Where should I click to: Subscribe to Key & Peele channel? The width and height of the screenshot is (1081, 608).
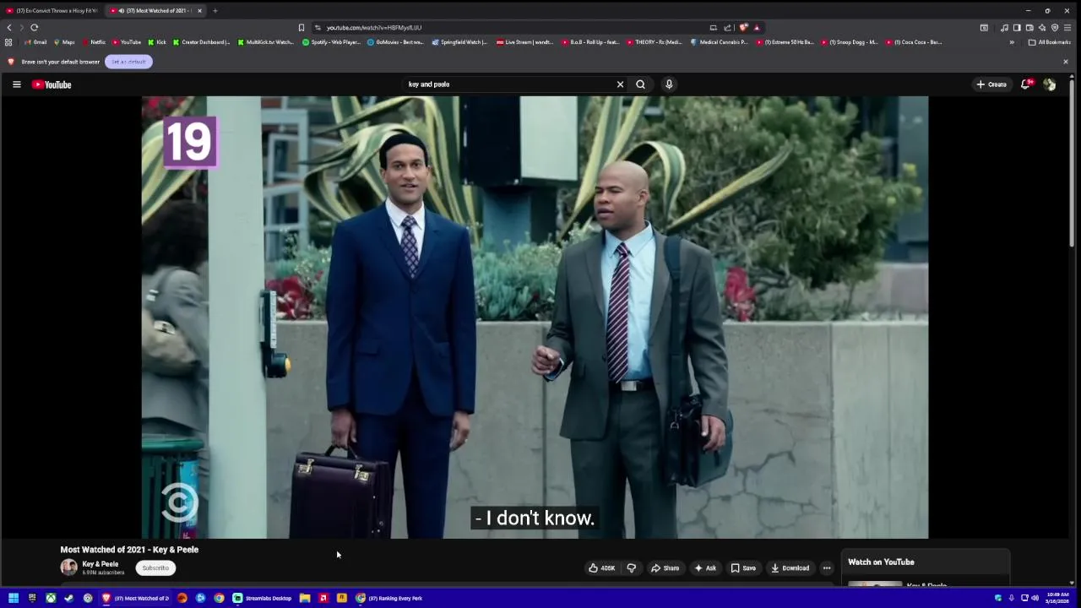[x=155, y=568]
